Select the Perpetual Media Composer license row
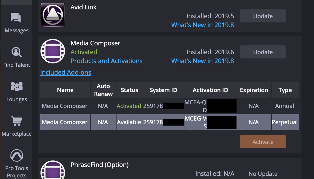This screenshot has height=179, width=314. click(x=65, y=122)
